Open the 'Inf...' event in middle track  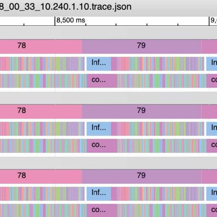point(99,128)
